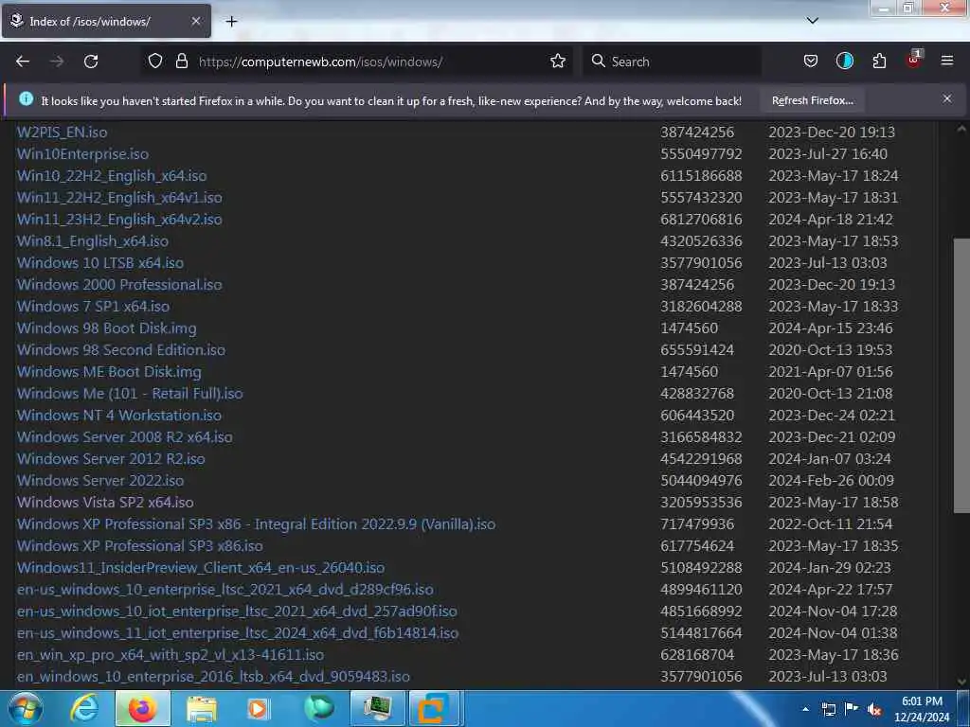Image resolution: width=970 pixels, height=727 pixels.
Task: Open Windows ME Boot Disk.img link
Action: (109, 371)
